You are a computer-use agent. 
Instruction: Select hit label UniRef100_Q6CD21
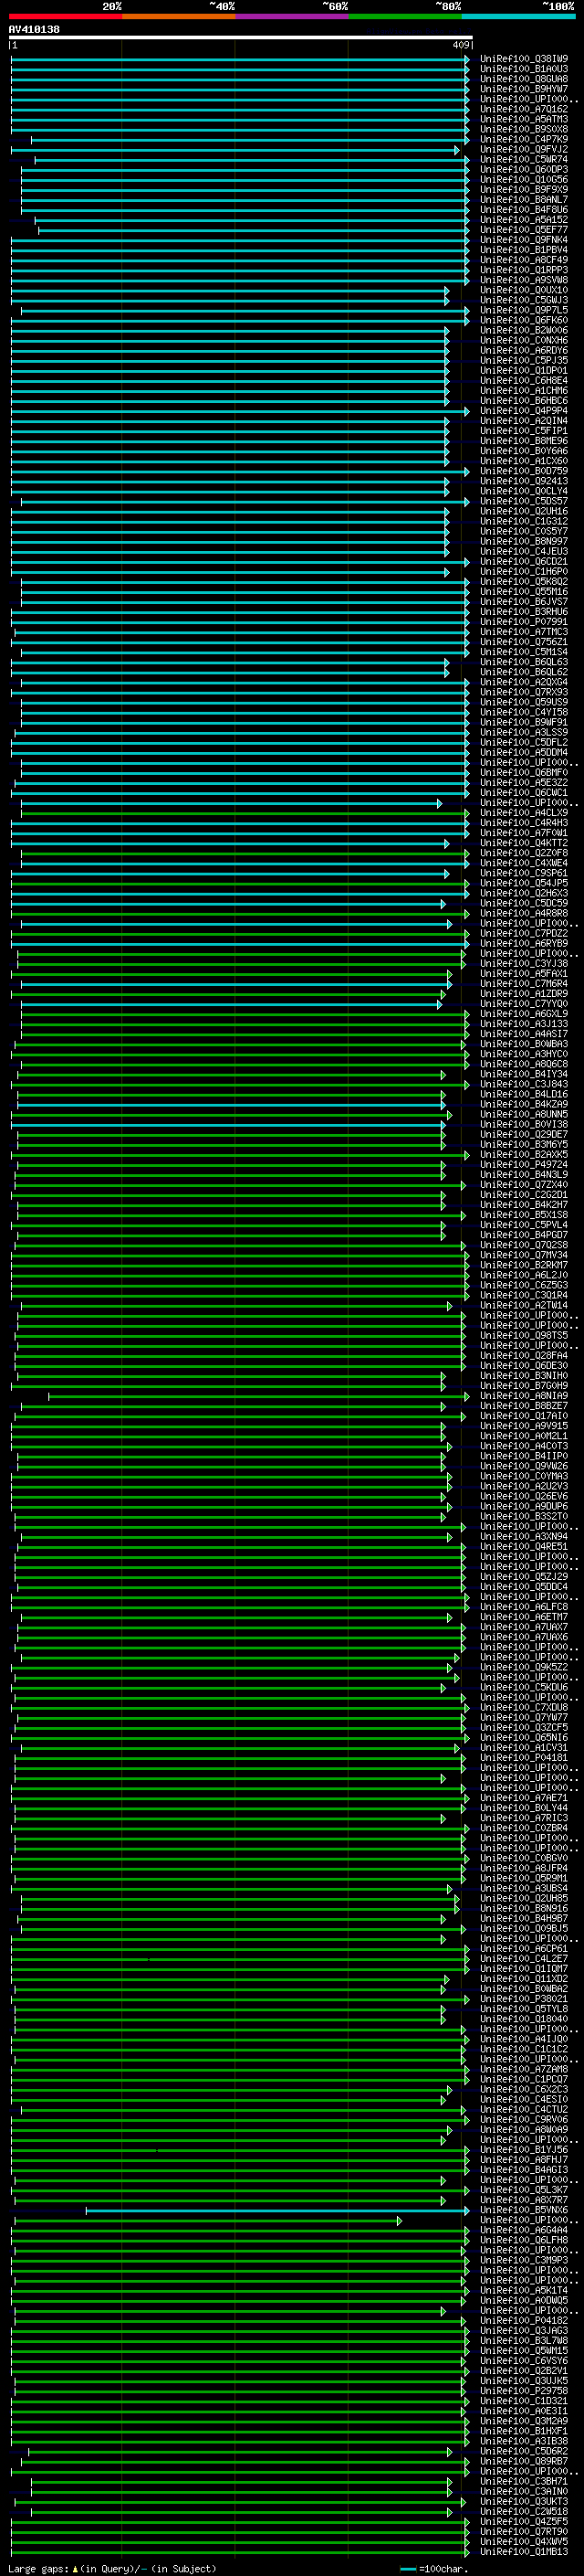pyautogui.click(x=524, y=562)
